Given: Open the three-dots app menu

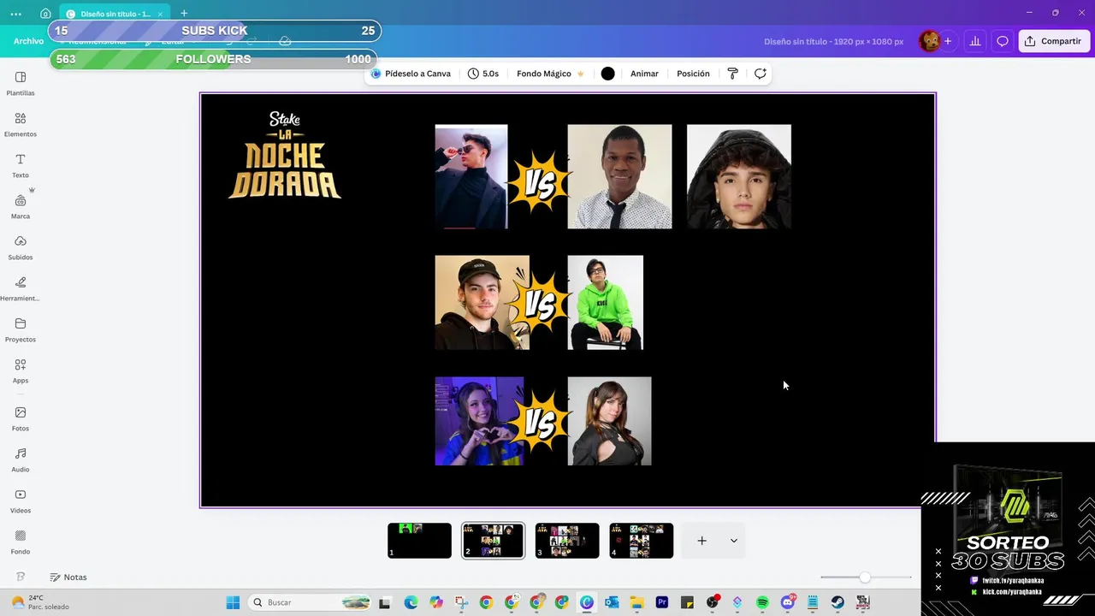Looking at the screenshot, I should tap(16, 14).
